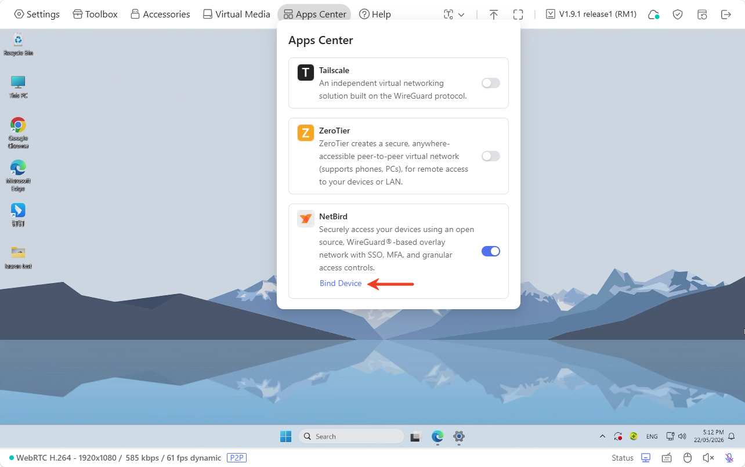Click the mouse status icon in status bar
This screenshot has width=745, height=467.
[688, 458]
